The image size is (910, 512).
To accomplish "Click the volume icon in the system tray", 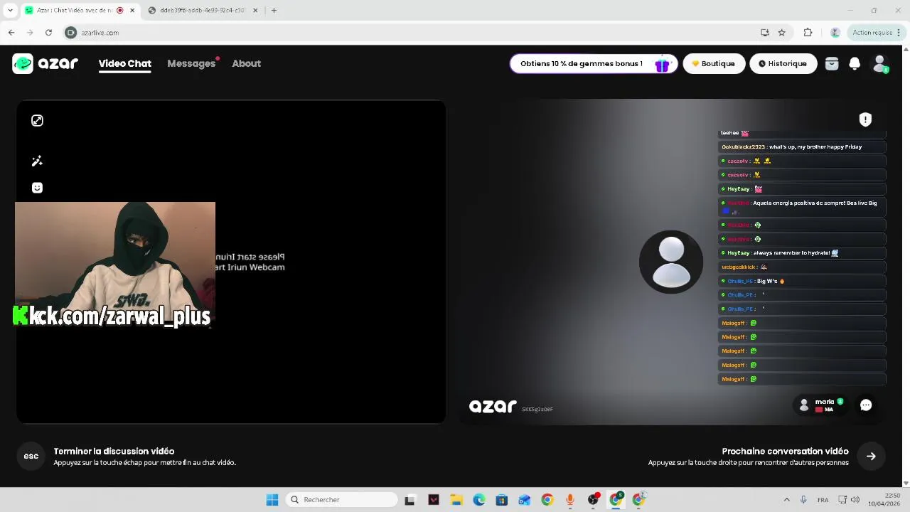I will 855,500.
